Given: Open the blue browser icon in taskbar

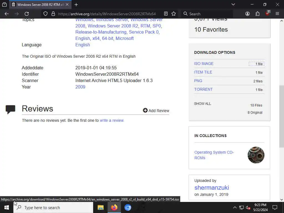Looking at the screenshot, I should click(128, 207).
